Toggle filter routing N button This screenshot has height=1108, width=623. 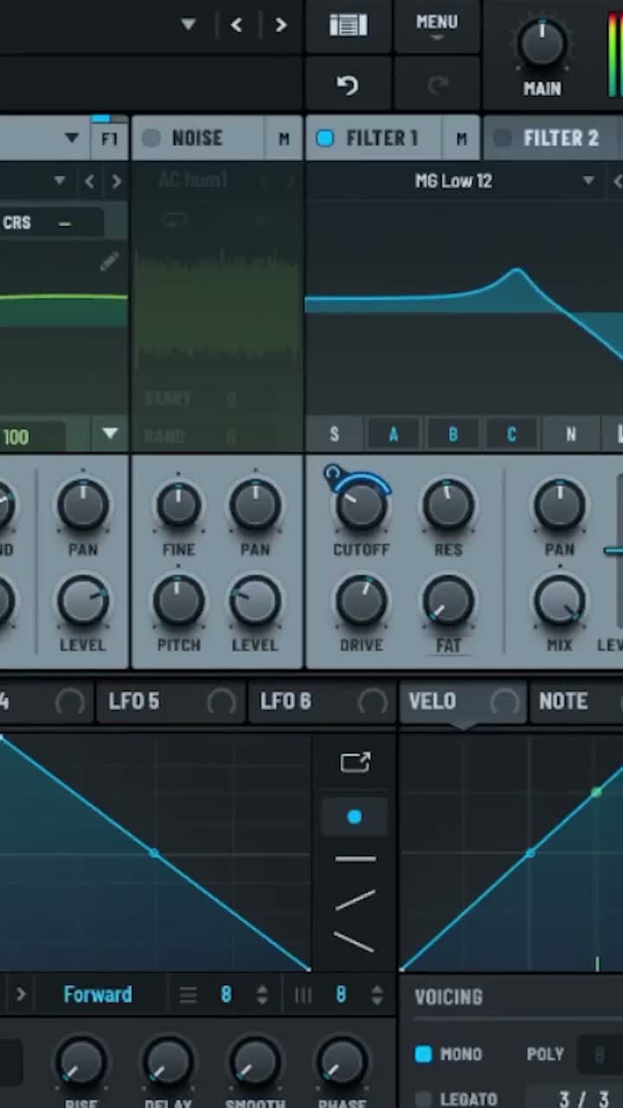tap(570, 435)
